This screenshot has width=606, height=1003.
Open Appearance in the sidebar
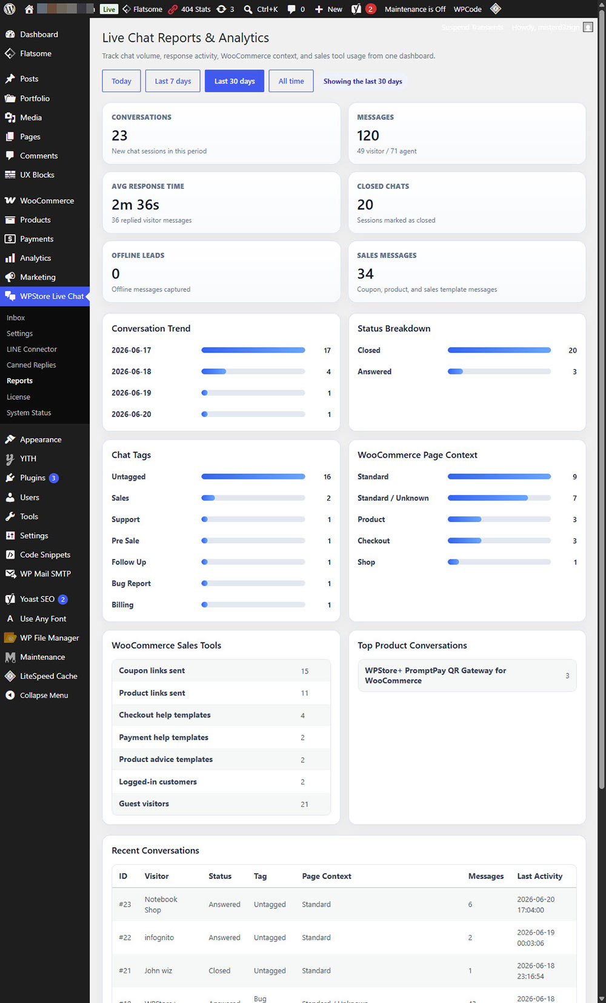pyautogui.click(x=45, y=440)
